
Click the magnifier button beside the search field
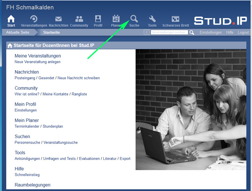point(192,32)
